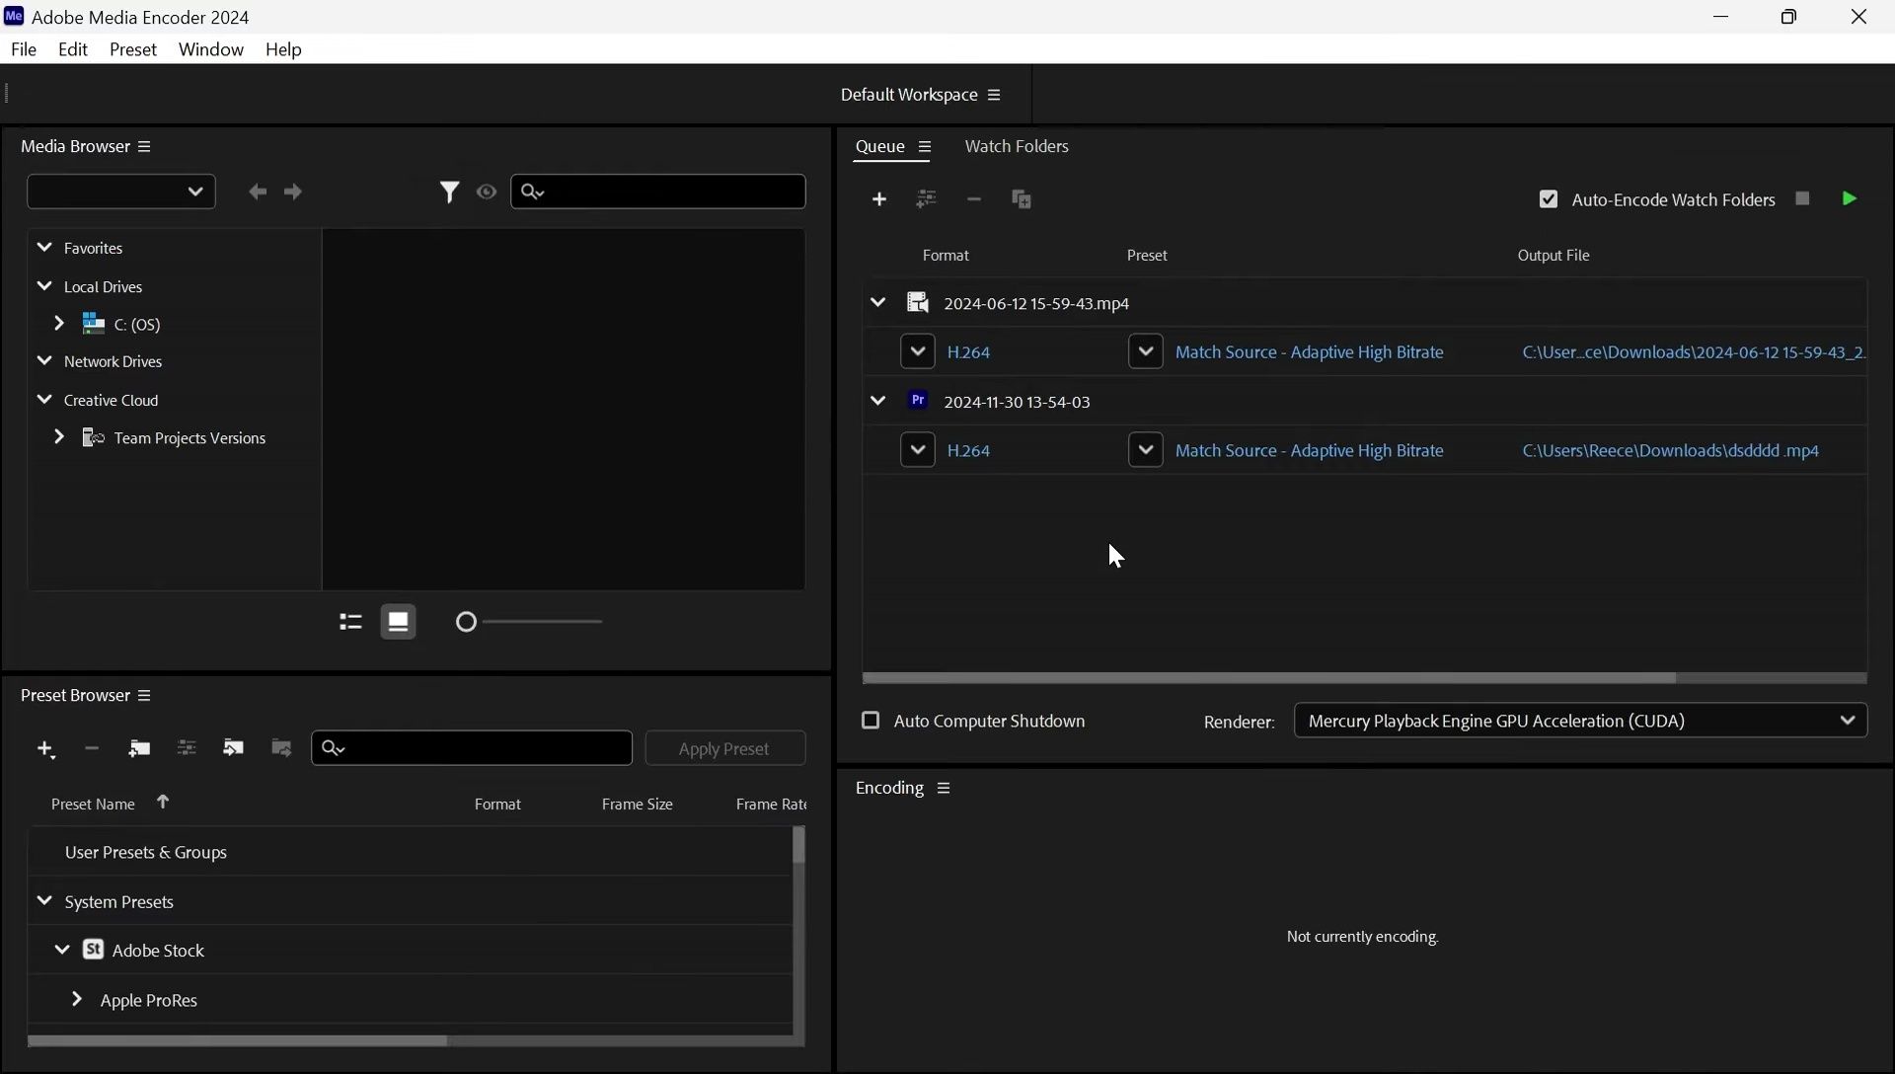Click the Add Output icon in Queue toolbar
1895x1074 pixels.
(926, 199)
